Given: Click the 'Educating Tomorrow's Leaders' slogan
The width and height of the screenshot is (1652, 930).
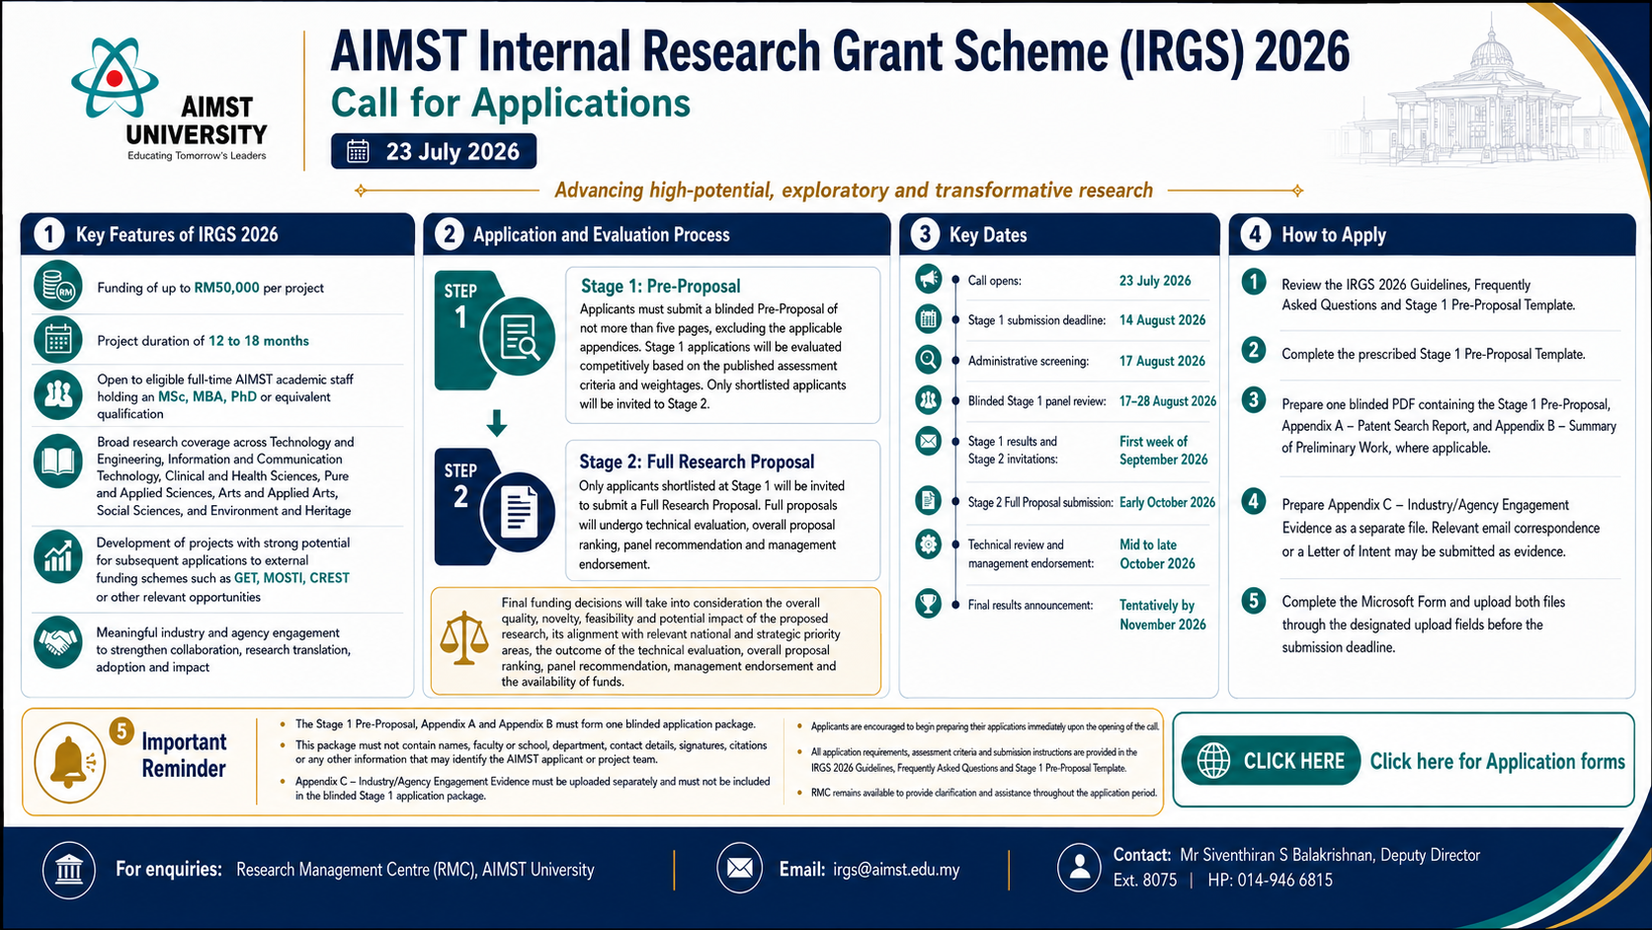Looking at the screenshot, I should click(197, 155).
